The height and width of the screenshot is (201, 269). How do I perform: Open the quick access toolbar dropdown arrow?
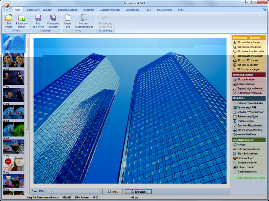[x=14, y=4]
